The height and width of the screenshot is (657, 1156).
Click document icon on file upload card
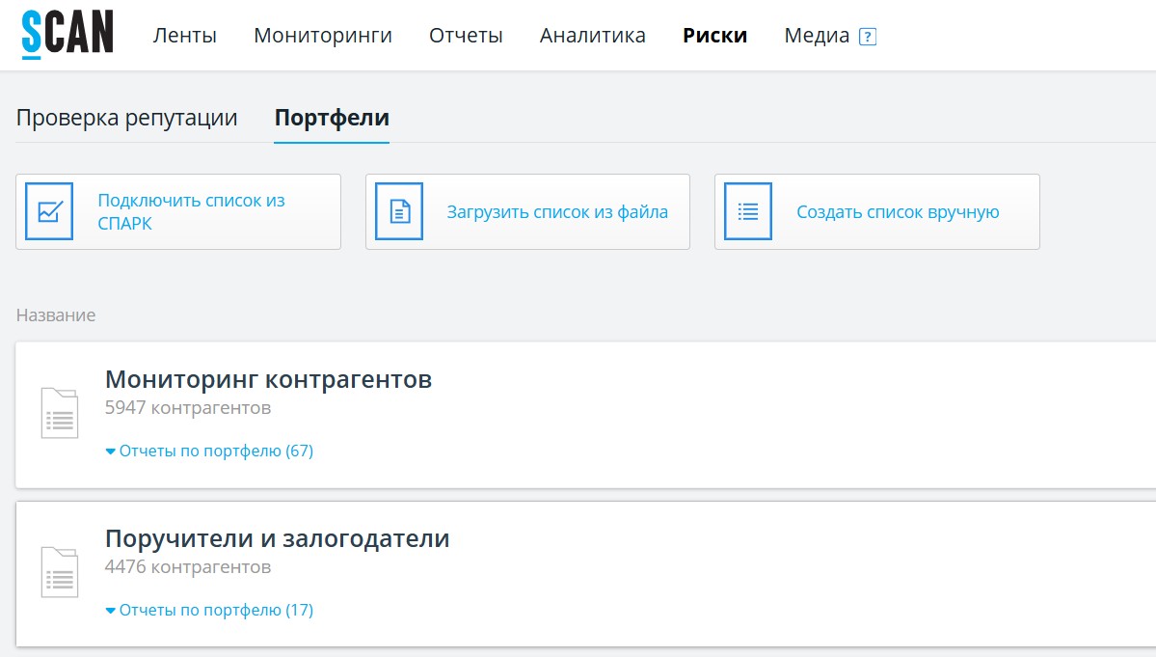click(399, 211)
